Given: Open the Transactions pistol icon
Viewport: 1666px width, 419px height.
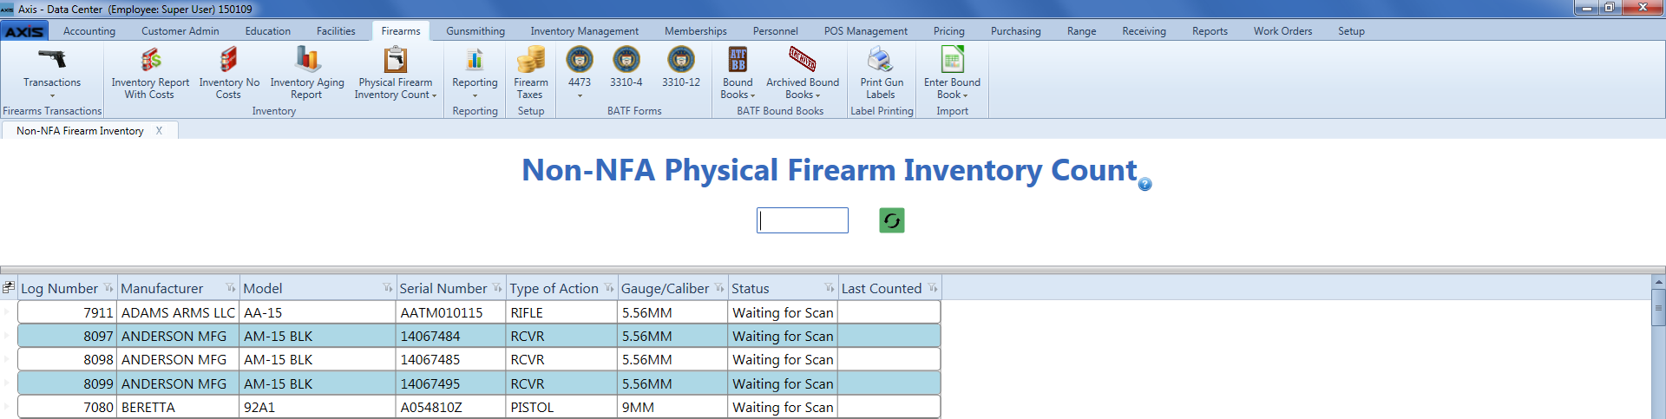Looking at the screenshot, I should (x=52, y=59).
